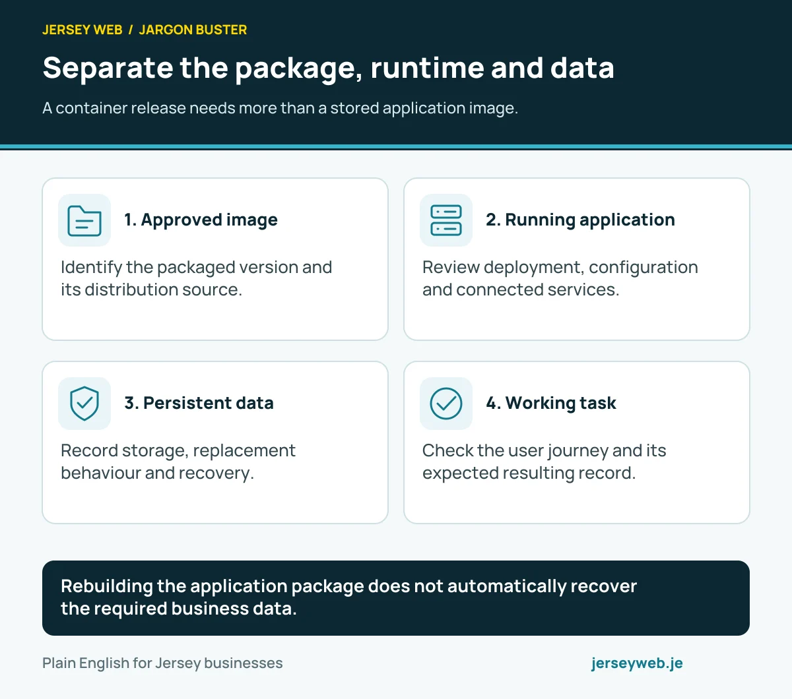Select the '2. Running application' heading

coord(580,220)
